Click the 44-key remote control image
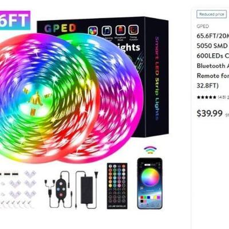The height and width of the screenshot is (229, 229). [x=117, y=185]
